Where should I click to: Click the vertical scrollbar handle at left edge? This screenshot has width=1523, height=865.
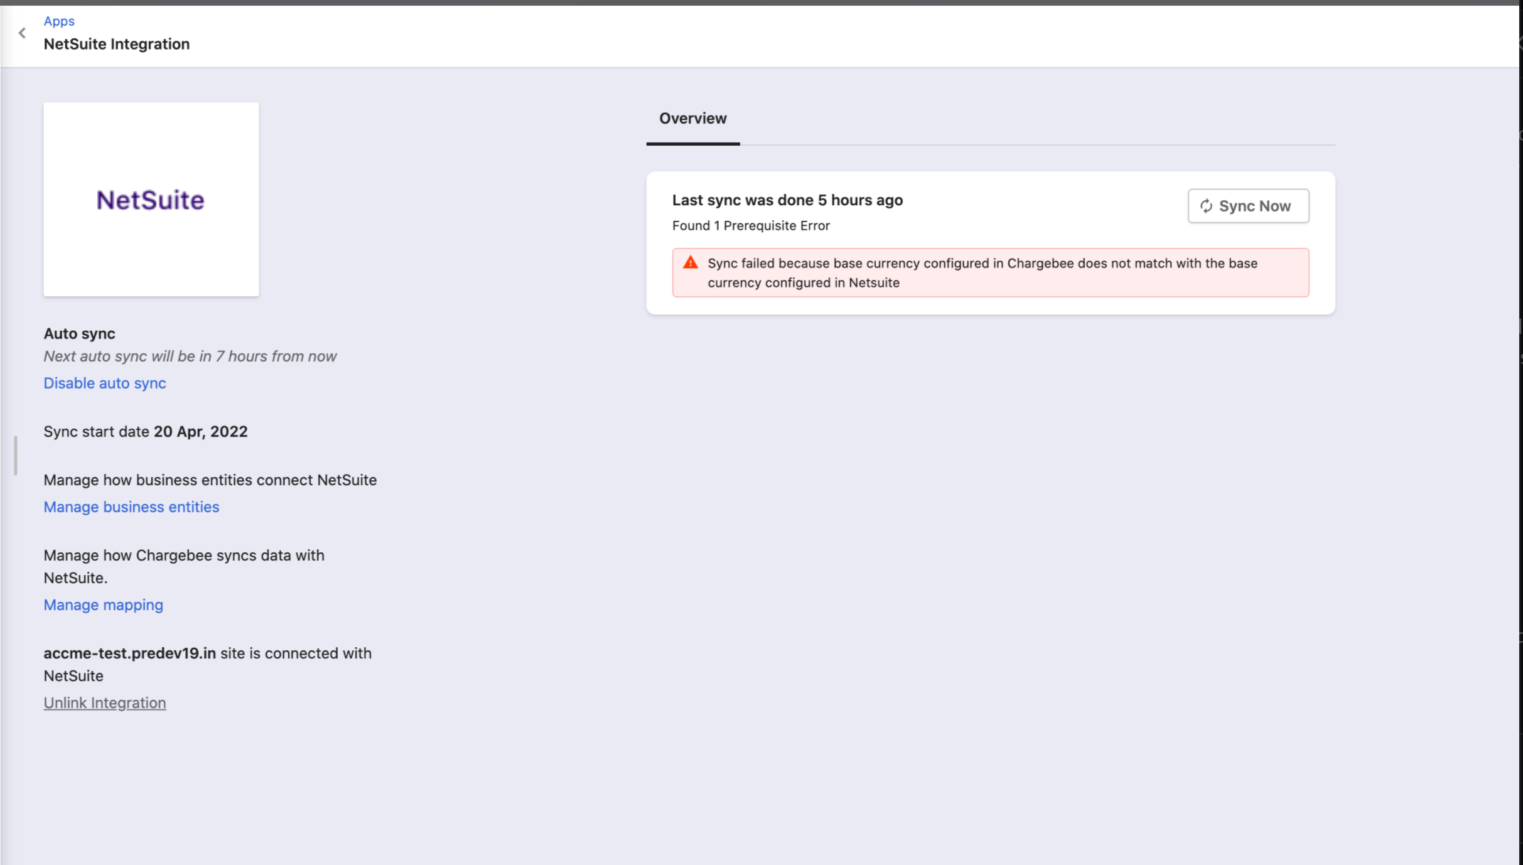(16, 456)
